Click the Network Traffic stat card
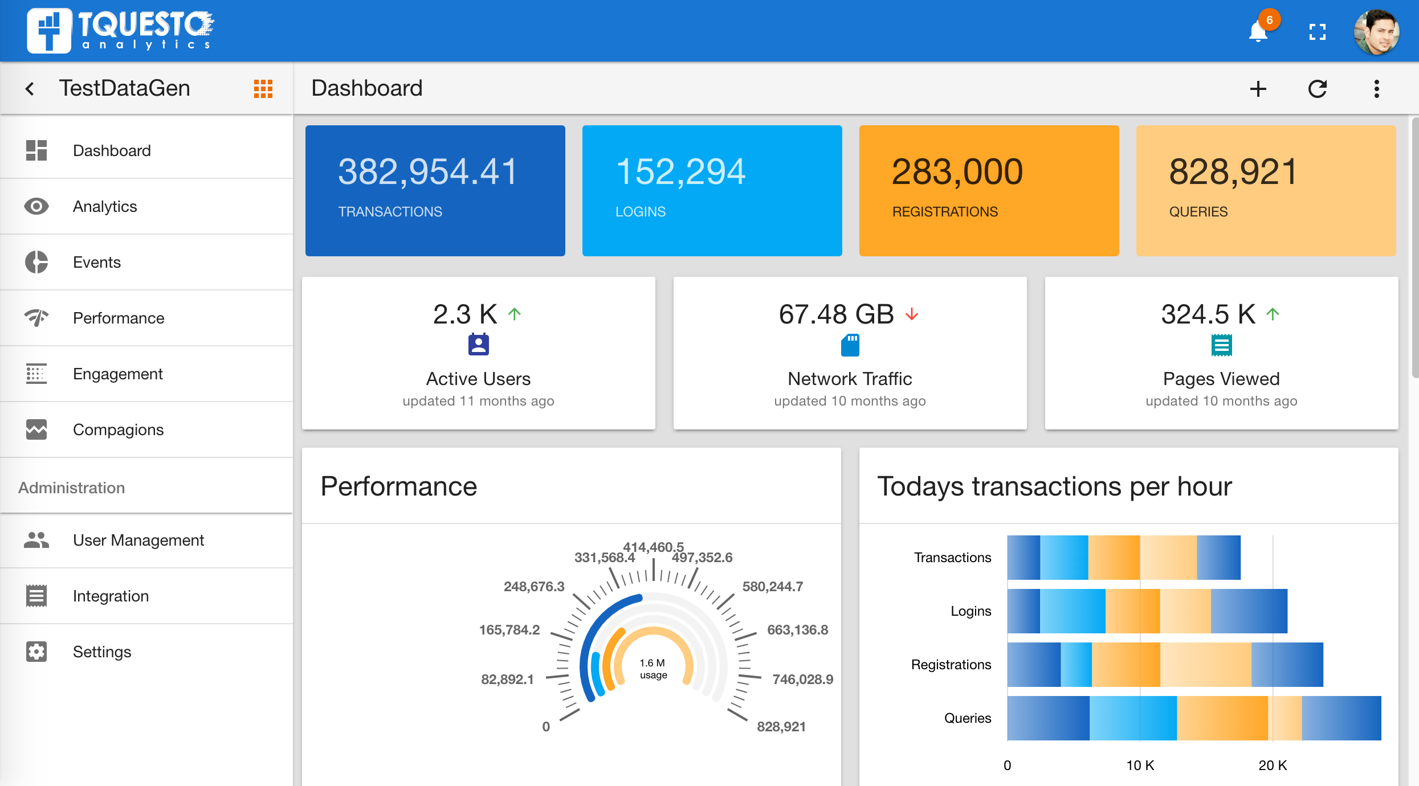Viewport: 1419px width, 786px height. click(850, 353)
